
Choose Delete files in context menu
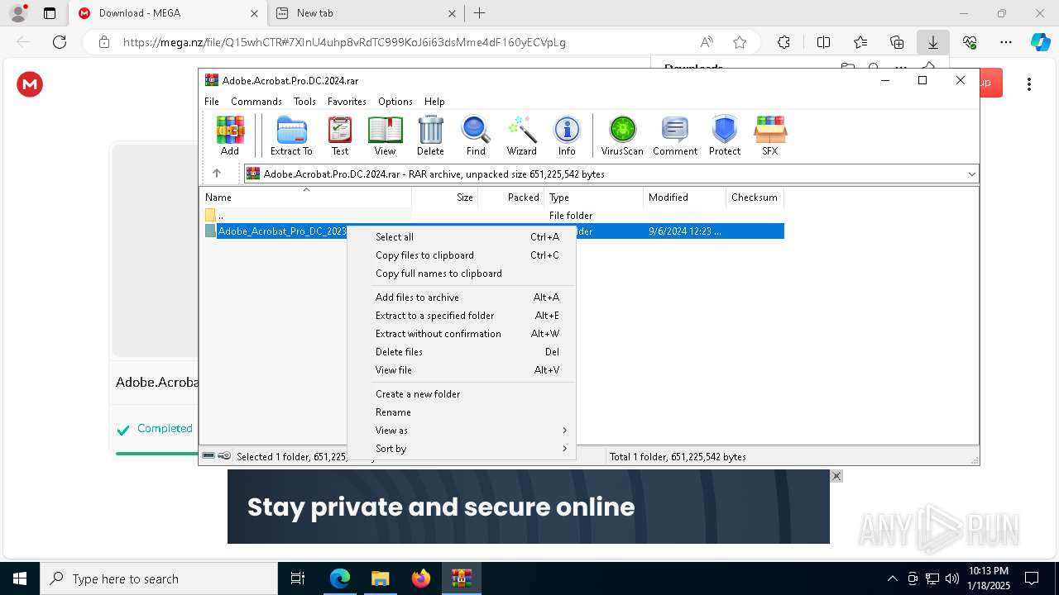click(461, 351)
